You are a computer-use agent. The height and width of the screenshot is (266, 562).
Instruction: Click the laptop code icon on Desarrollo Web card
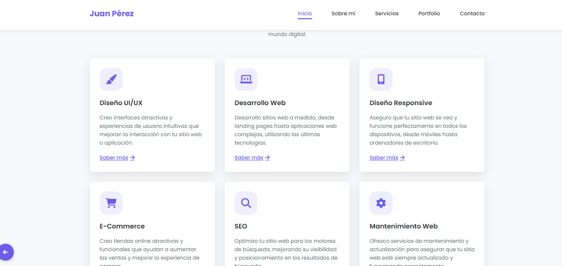246,79
